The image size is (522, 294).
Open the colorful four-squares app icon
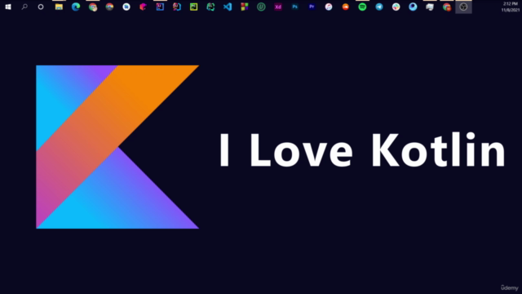pyautogui.click(x=245, y=7)
